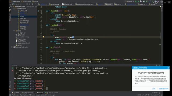This screenshot has width=172, height=96.
Task: Open run.py from project tree
Action: pyautogui.click(x=19, y=45)
